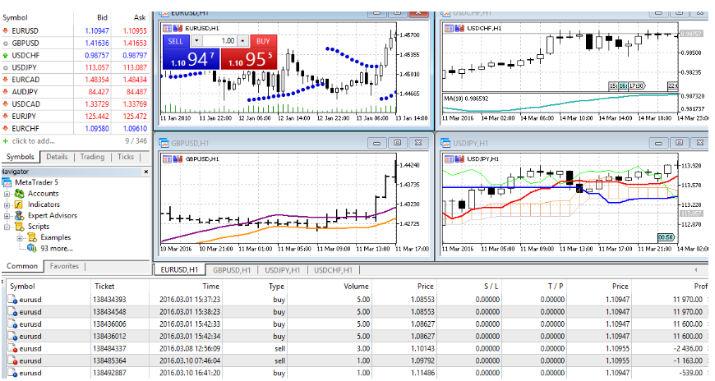Image resolution: width=715 pixels, height=381 pixels.
Task: Select trade with ticket 138436006
Action: (357, 324)
